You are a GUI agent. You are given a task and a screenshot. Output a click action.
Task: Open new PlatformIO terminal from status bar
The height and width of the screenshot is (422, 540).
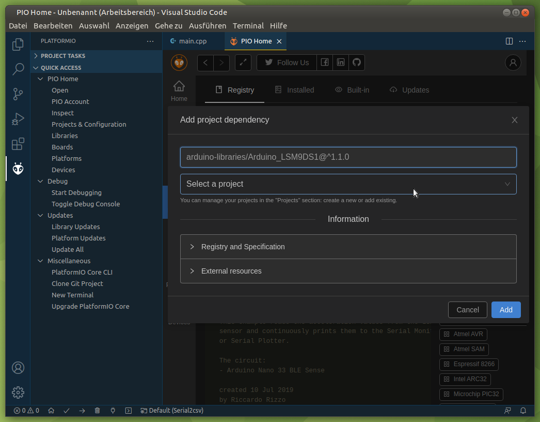[x=129, y=411]
